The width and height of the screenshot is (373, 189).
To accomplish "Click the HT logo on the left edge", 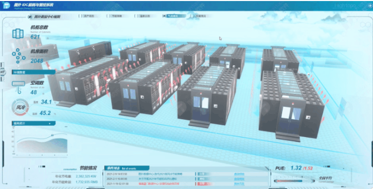I will (x=3, y=72).
